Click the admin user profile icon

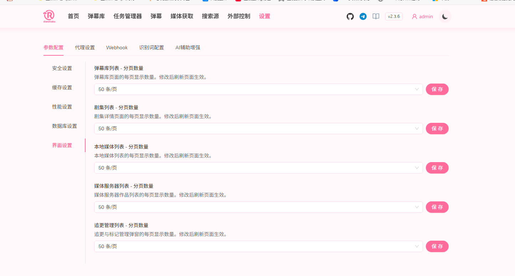click(x=414, y=16)
